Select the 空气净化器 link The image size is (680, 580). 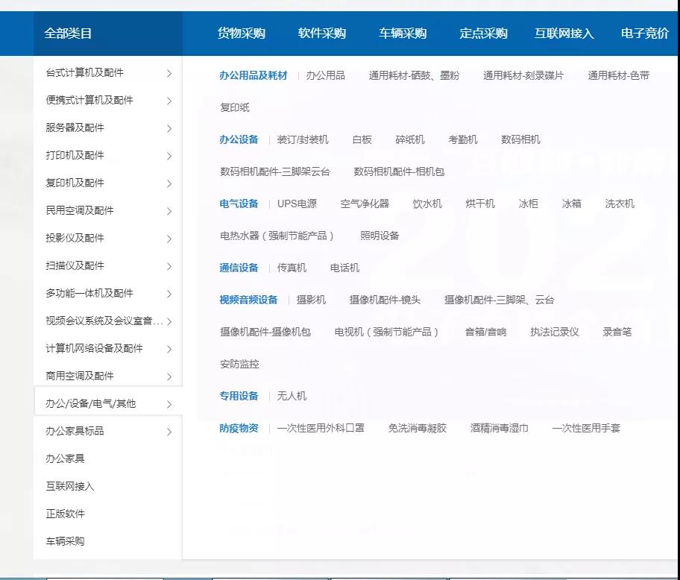(x=365, y=204)
